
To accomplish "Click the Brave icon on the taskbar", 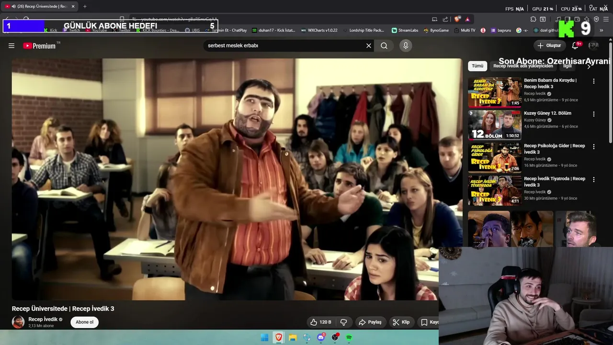I will tap(278, 337).
